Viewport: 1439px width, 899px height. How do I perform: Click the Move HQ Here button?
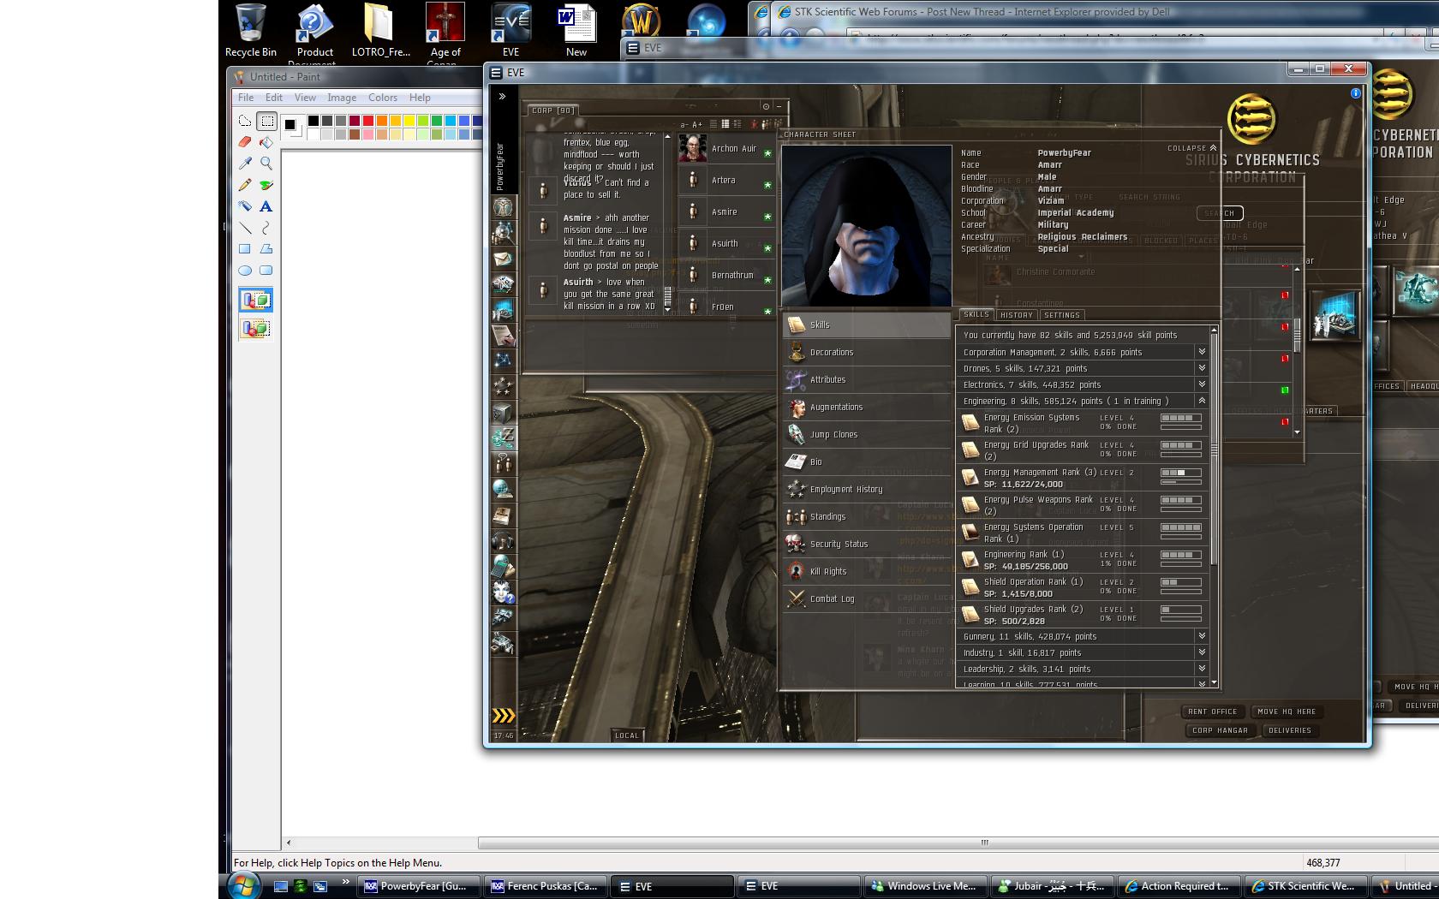click(1287, 711)
